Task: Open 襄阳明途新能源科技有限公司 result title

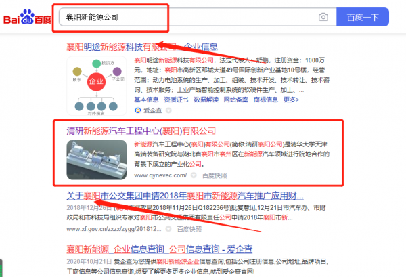Action: [x=142, y=47]
